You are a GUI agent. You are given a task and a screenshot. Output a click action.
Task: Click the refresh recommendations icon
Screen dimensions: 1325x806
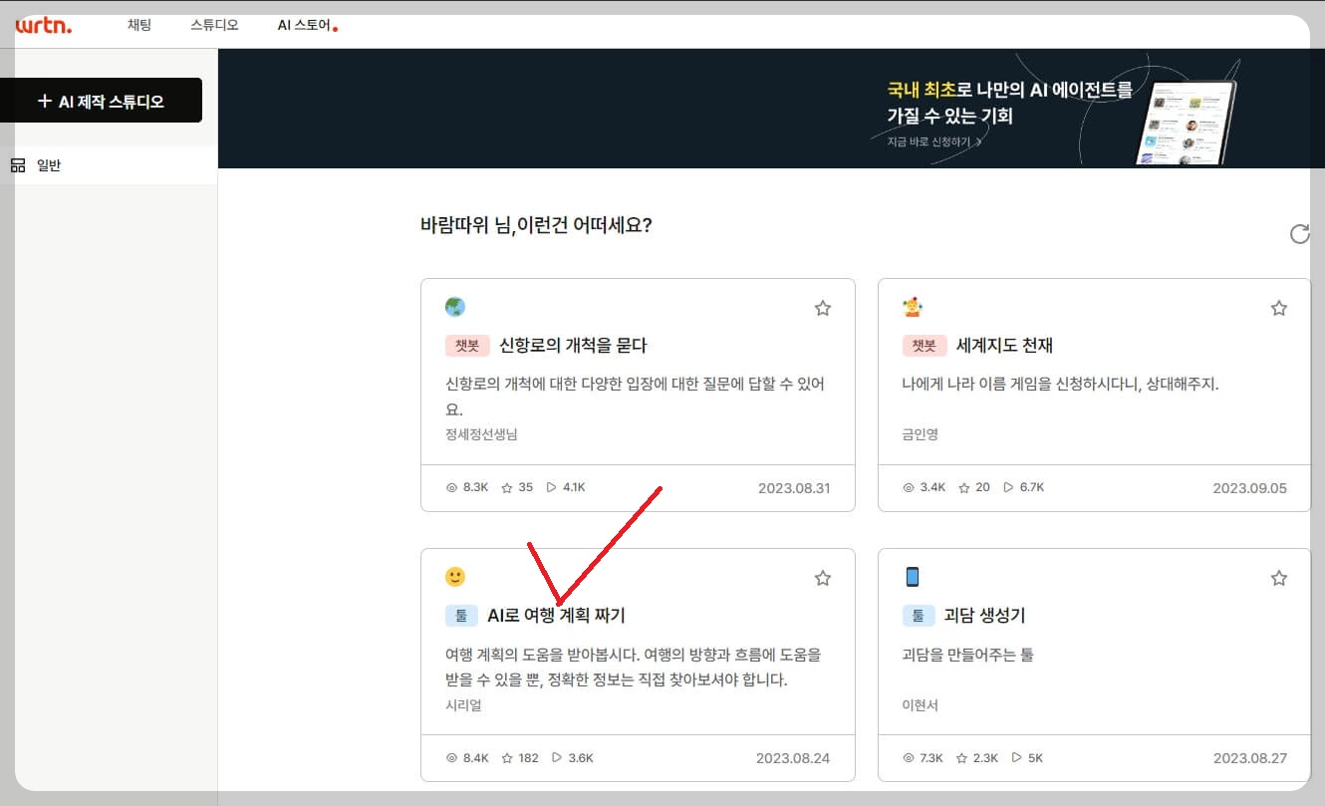pyautogui.click(x=1299, y=233)
